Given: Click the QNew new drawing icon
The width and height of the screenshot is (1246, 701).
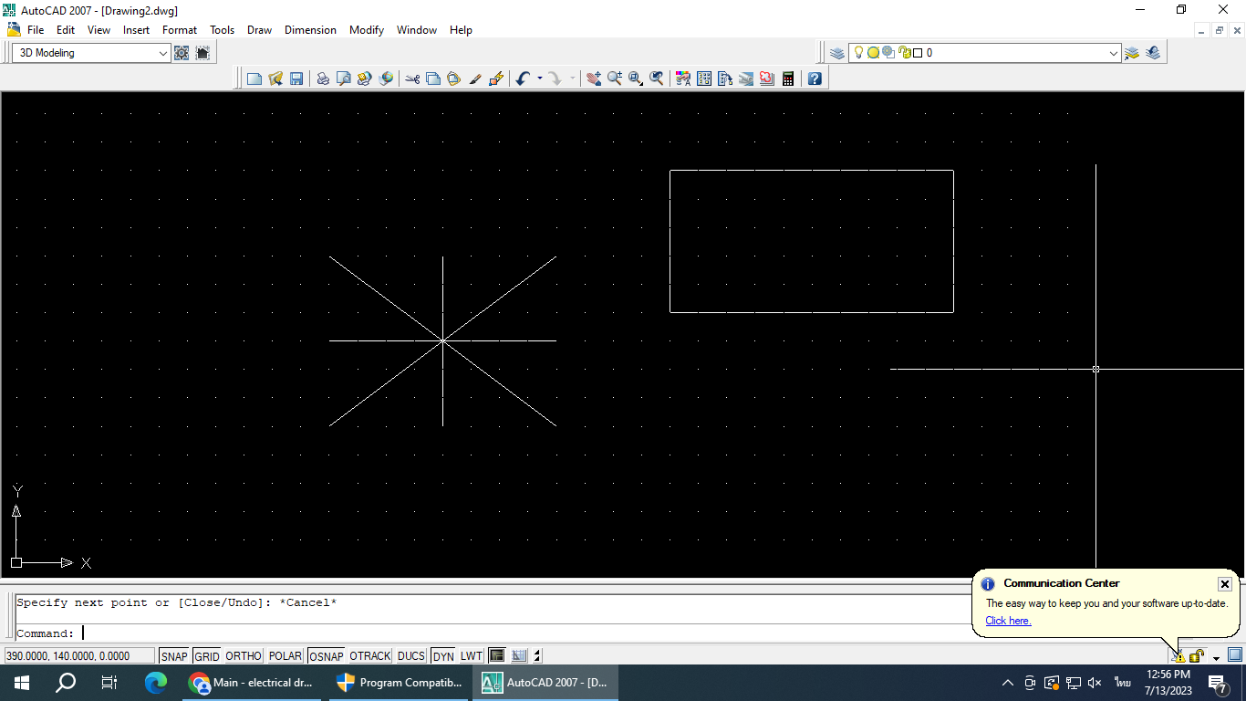Looking at the screenshot, I should [x=254, y=79].
